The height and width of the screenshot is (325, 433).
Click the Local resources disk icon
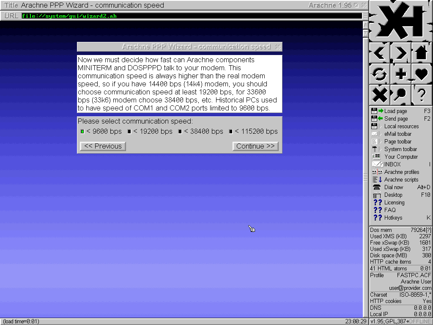(x=375, y=126)
